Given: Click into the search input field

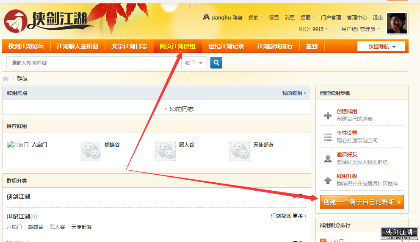Looking at the screenshot, I should (x=94, y=63).
